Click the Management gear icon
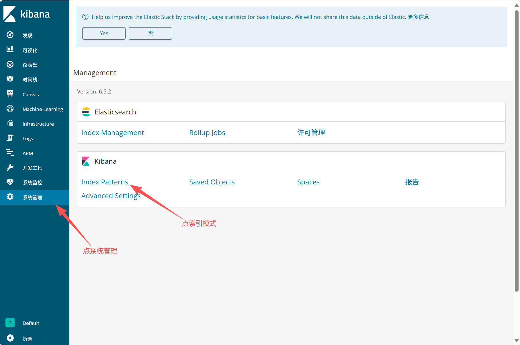 10,197
